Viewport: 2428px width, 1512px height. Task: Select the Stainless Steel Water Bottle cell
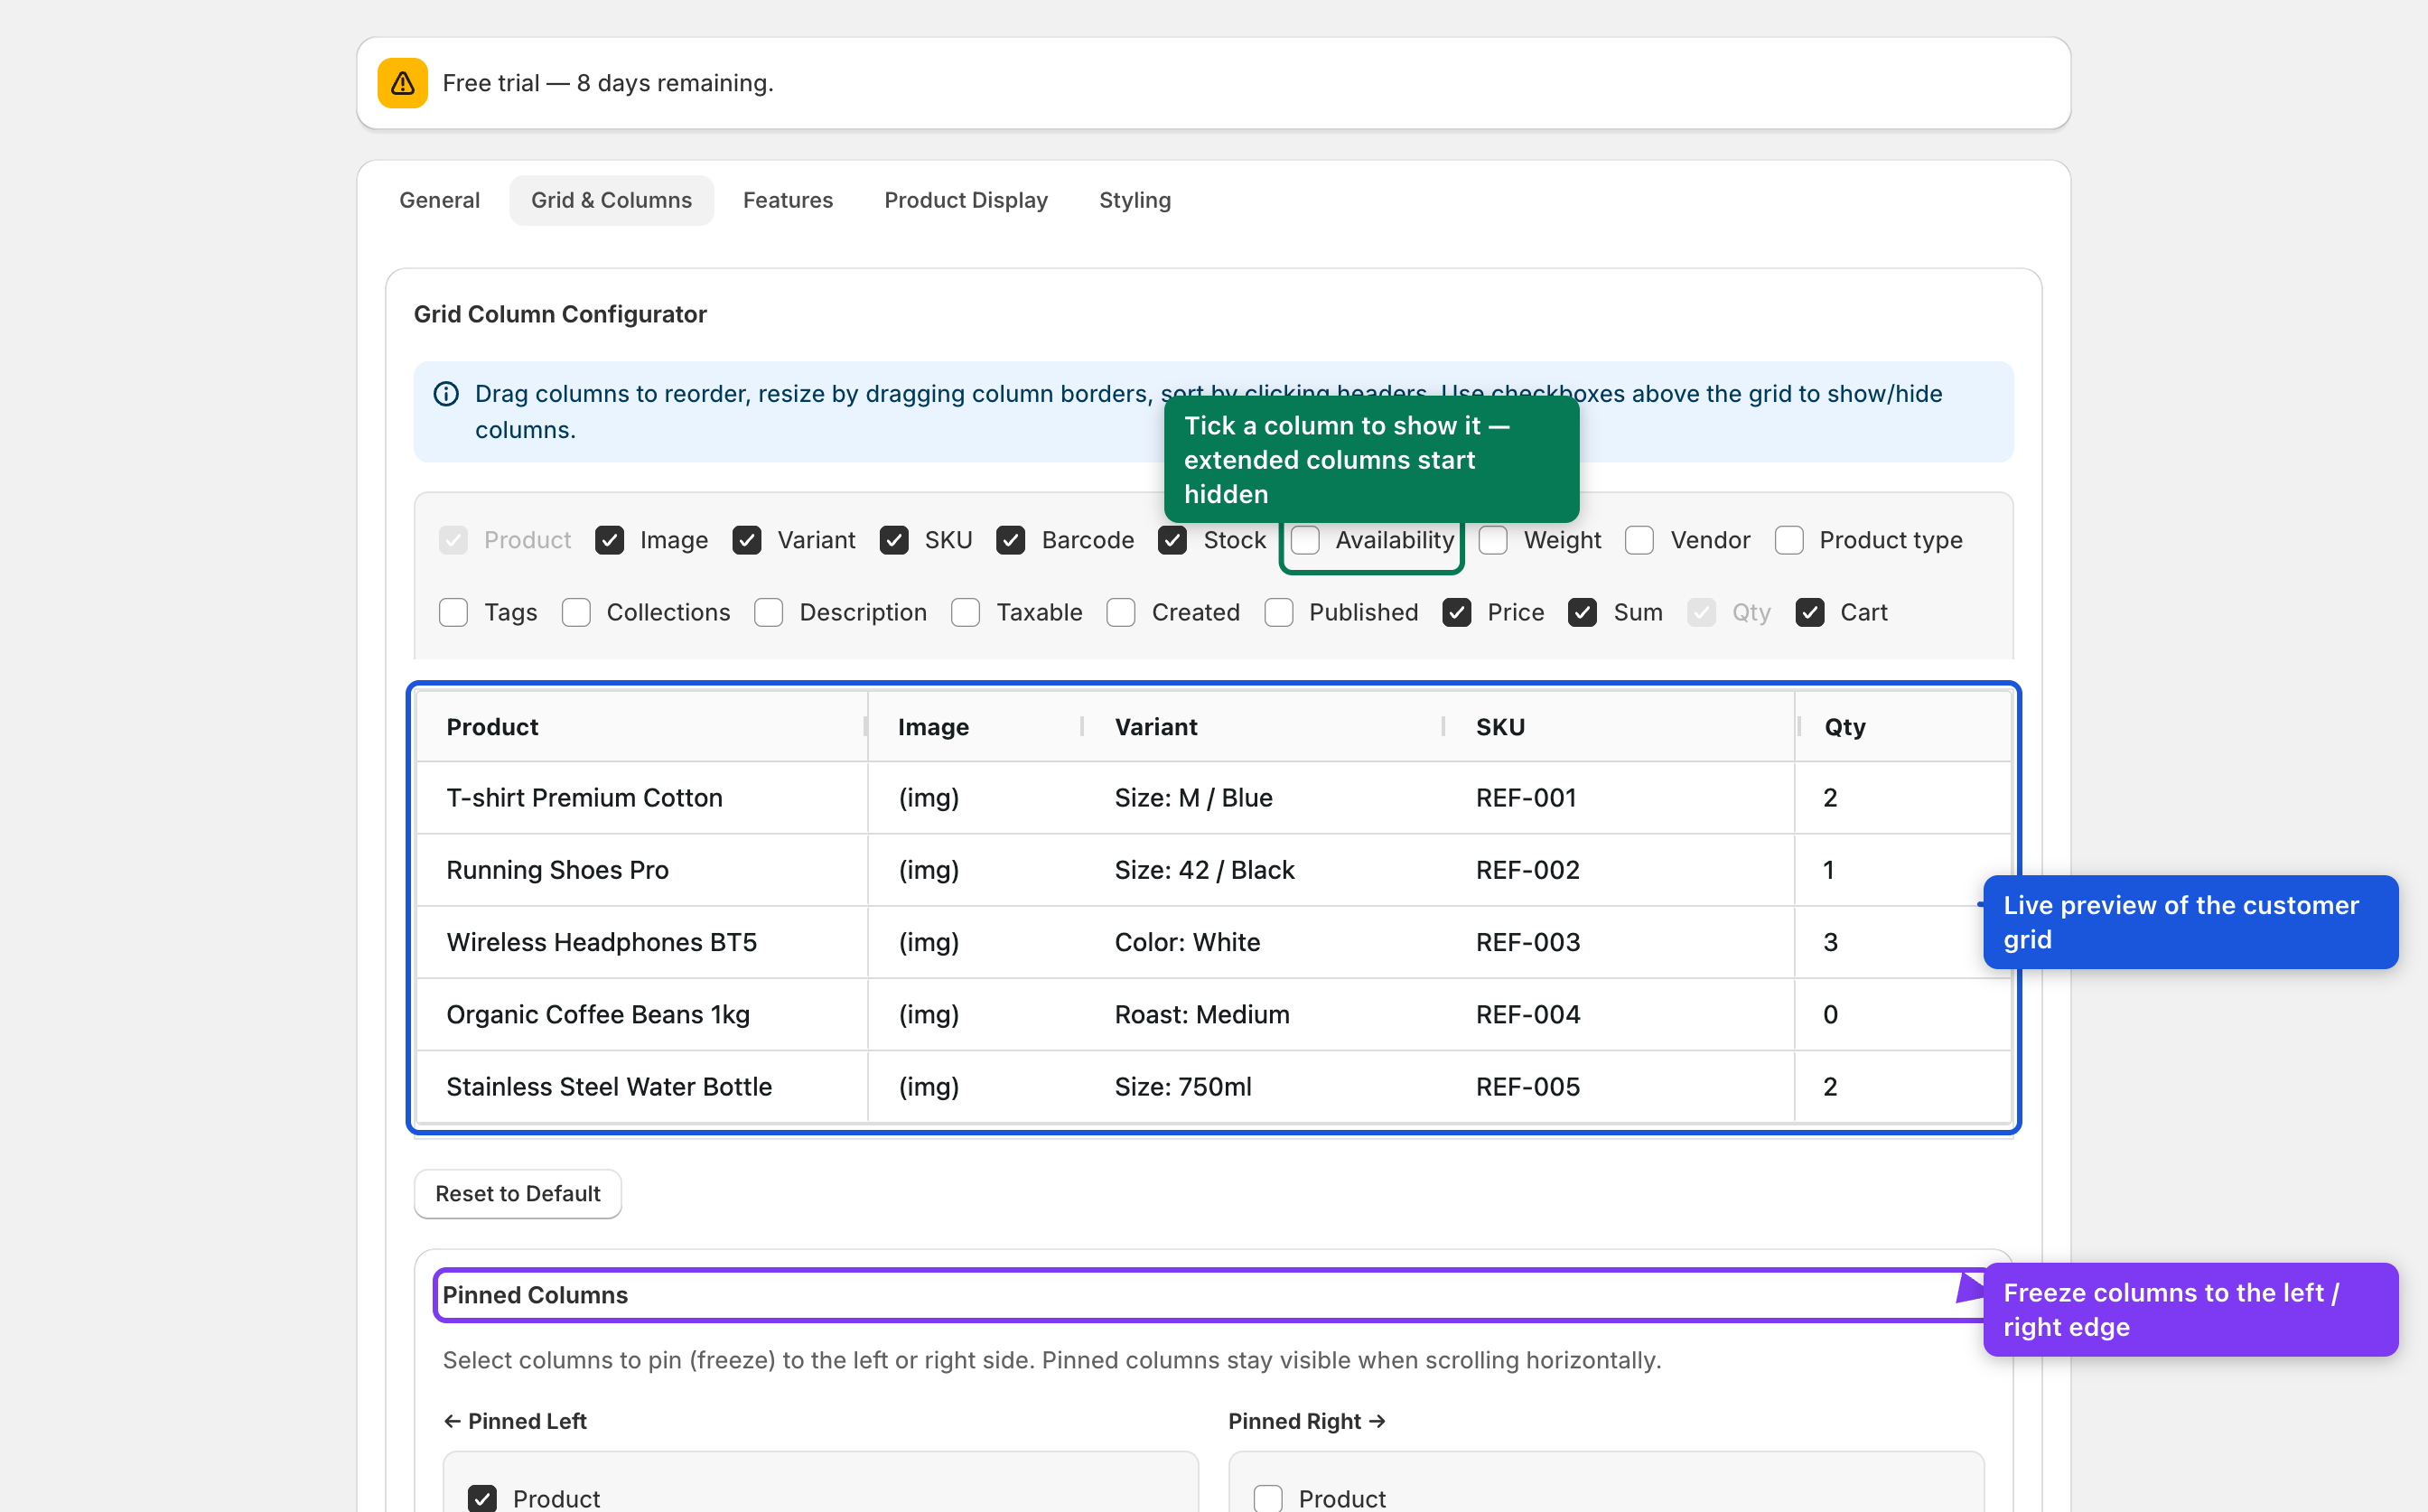(x=642, y=1086)
